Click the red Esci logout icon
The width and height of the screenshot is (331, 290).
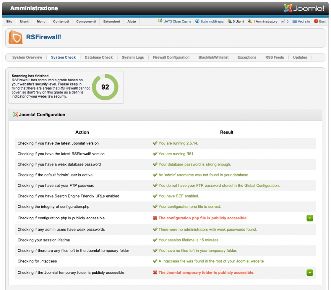pos(316,21)
